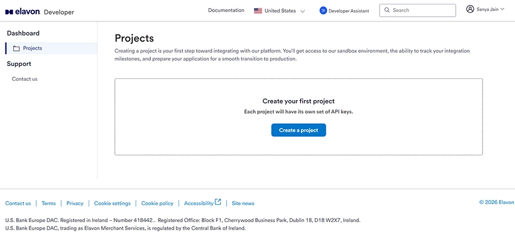Go to Developer home via header text
515x232 pixels.
point(59,12)
